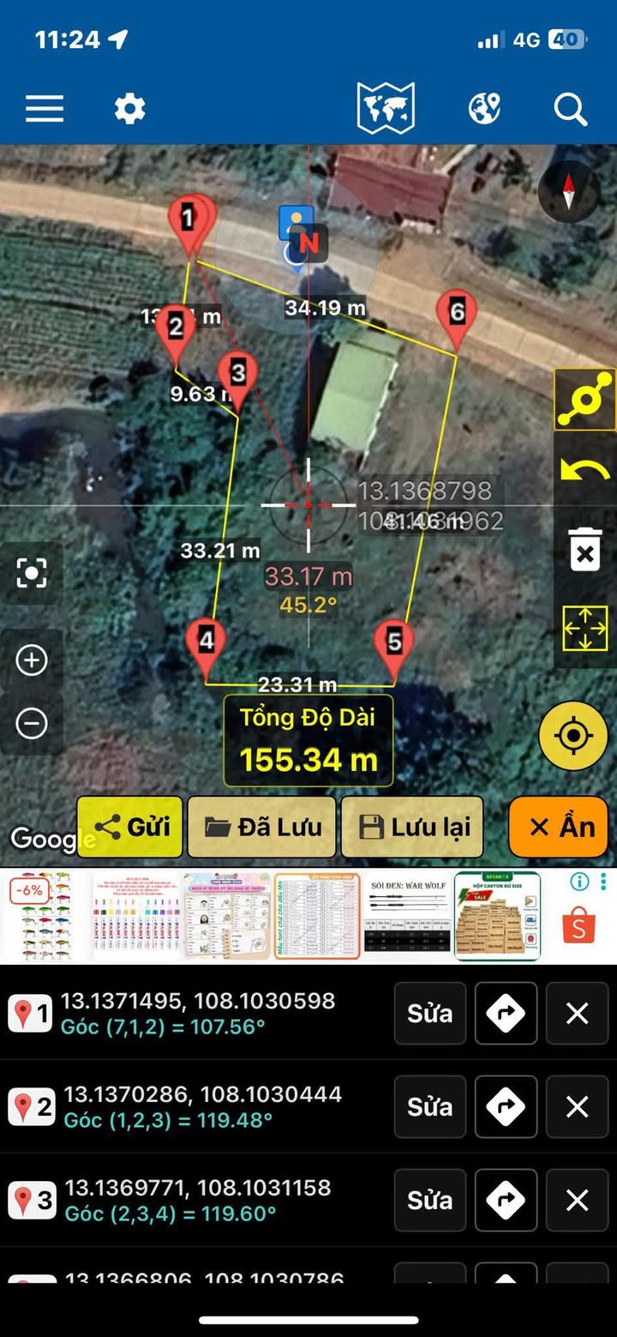
Task: Tap the globe location icon
Action: coord(484,109)
